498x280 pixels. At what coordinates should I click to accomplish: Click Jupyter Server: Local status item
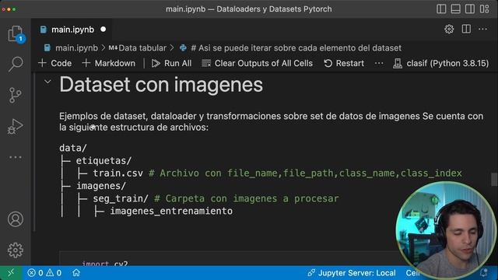[x=352, y=273]
